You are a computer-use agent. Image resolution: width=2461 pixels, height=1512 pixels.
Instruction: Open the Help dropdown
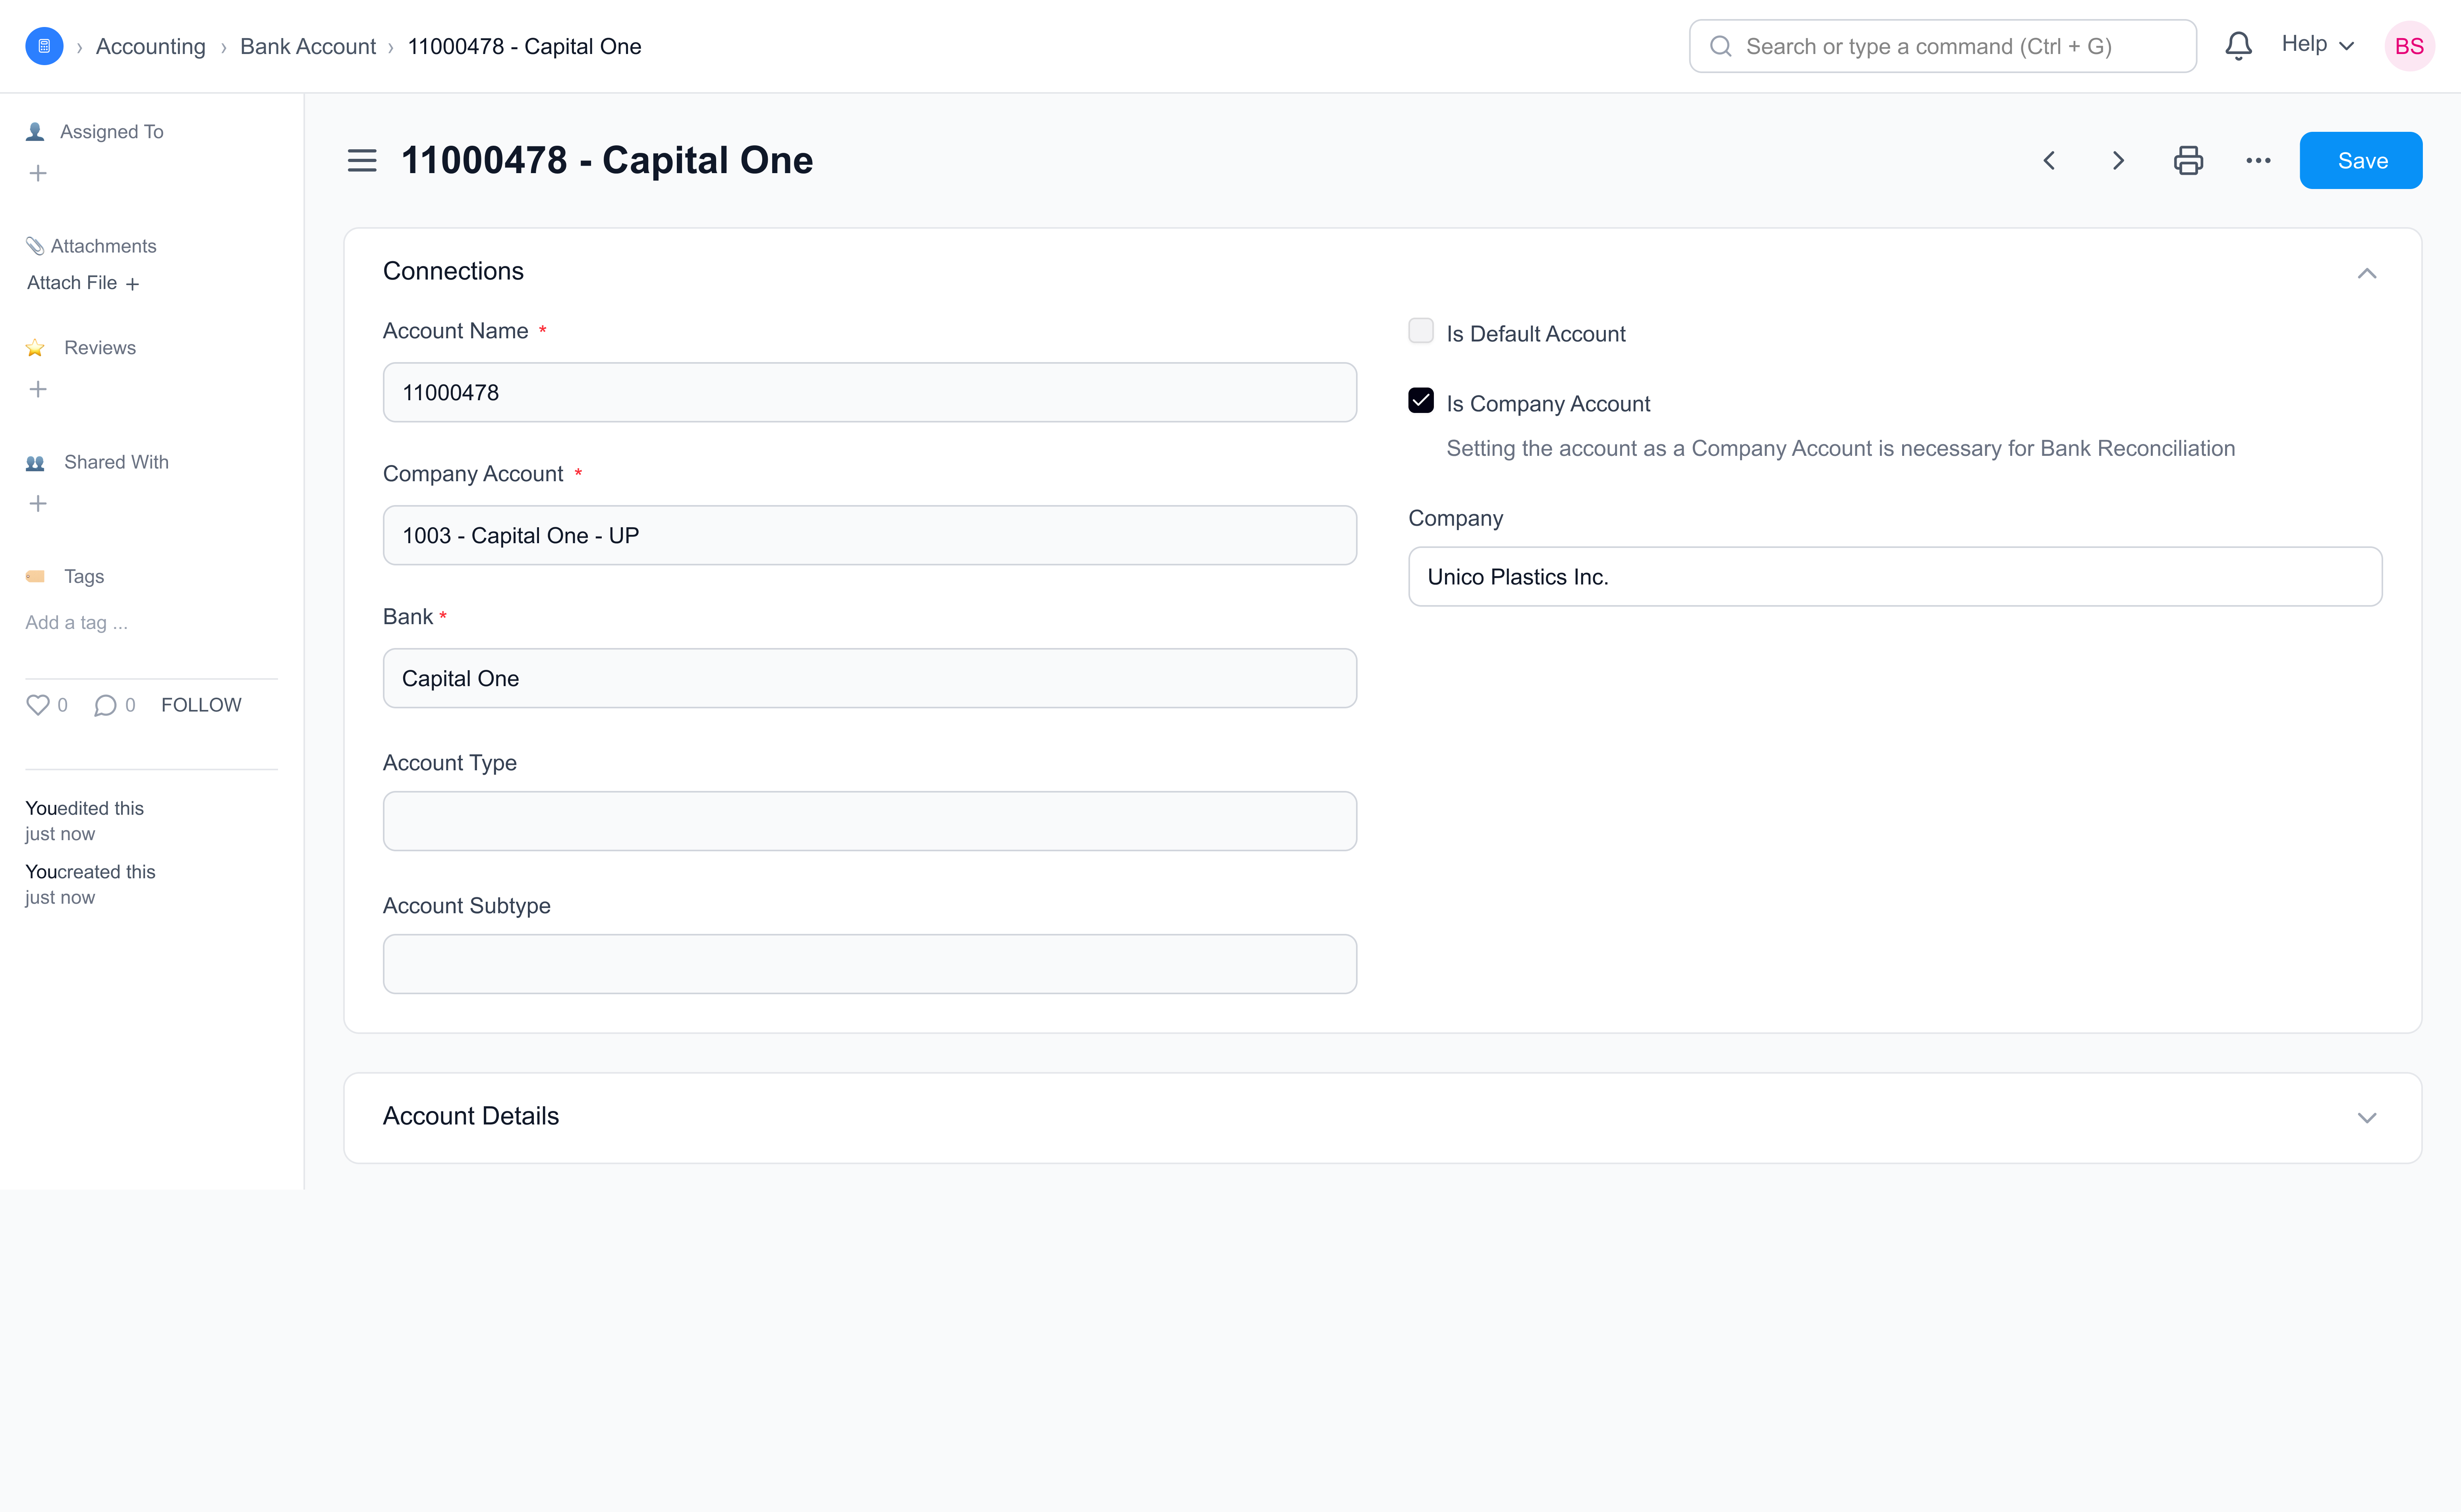point(2317,45)
